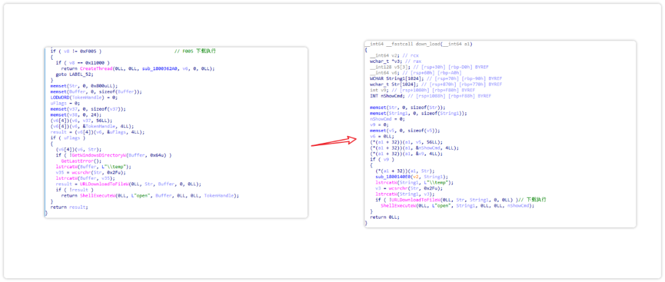Click the "// 下载执行" comment after URLDownloadToFileW
This screenshot has width=665, height=282.
[x=532, y=199]
